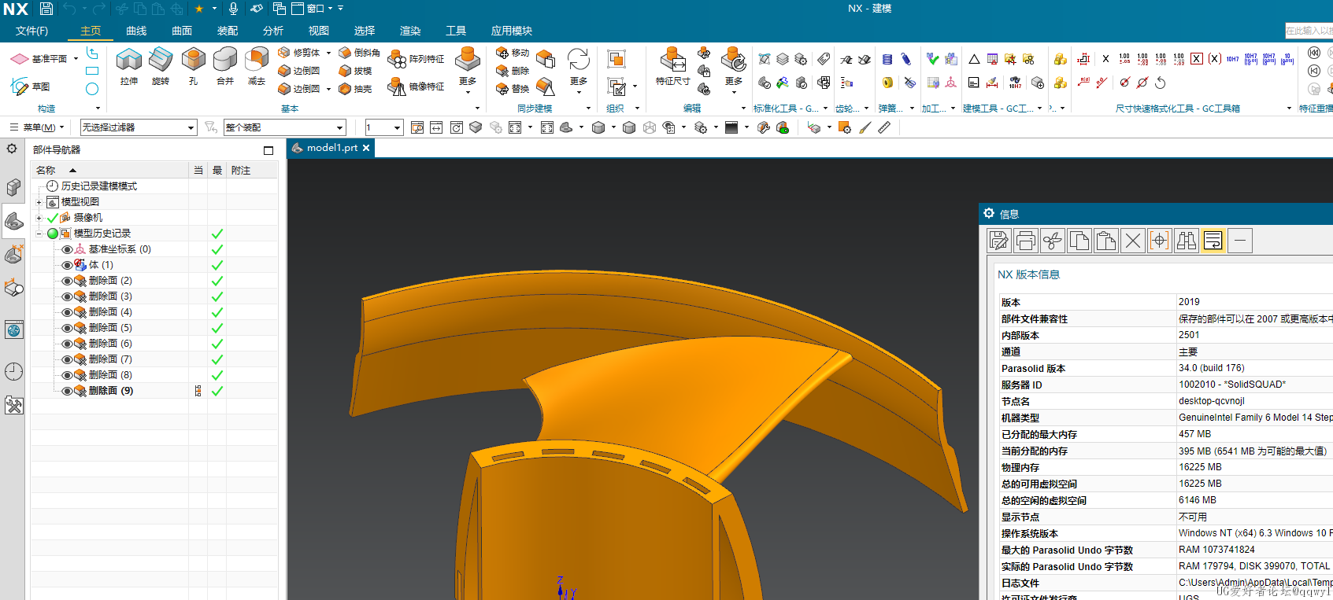Viewport: 1333px width, 600px height.
Task: Expand the 模型视图 tree node
Action: pos(39,202)
